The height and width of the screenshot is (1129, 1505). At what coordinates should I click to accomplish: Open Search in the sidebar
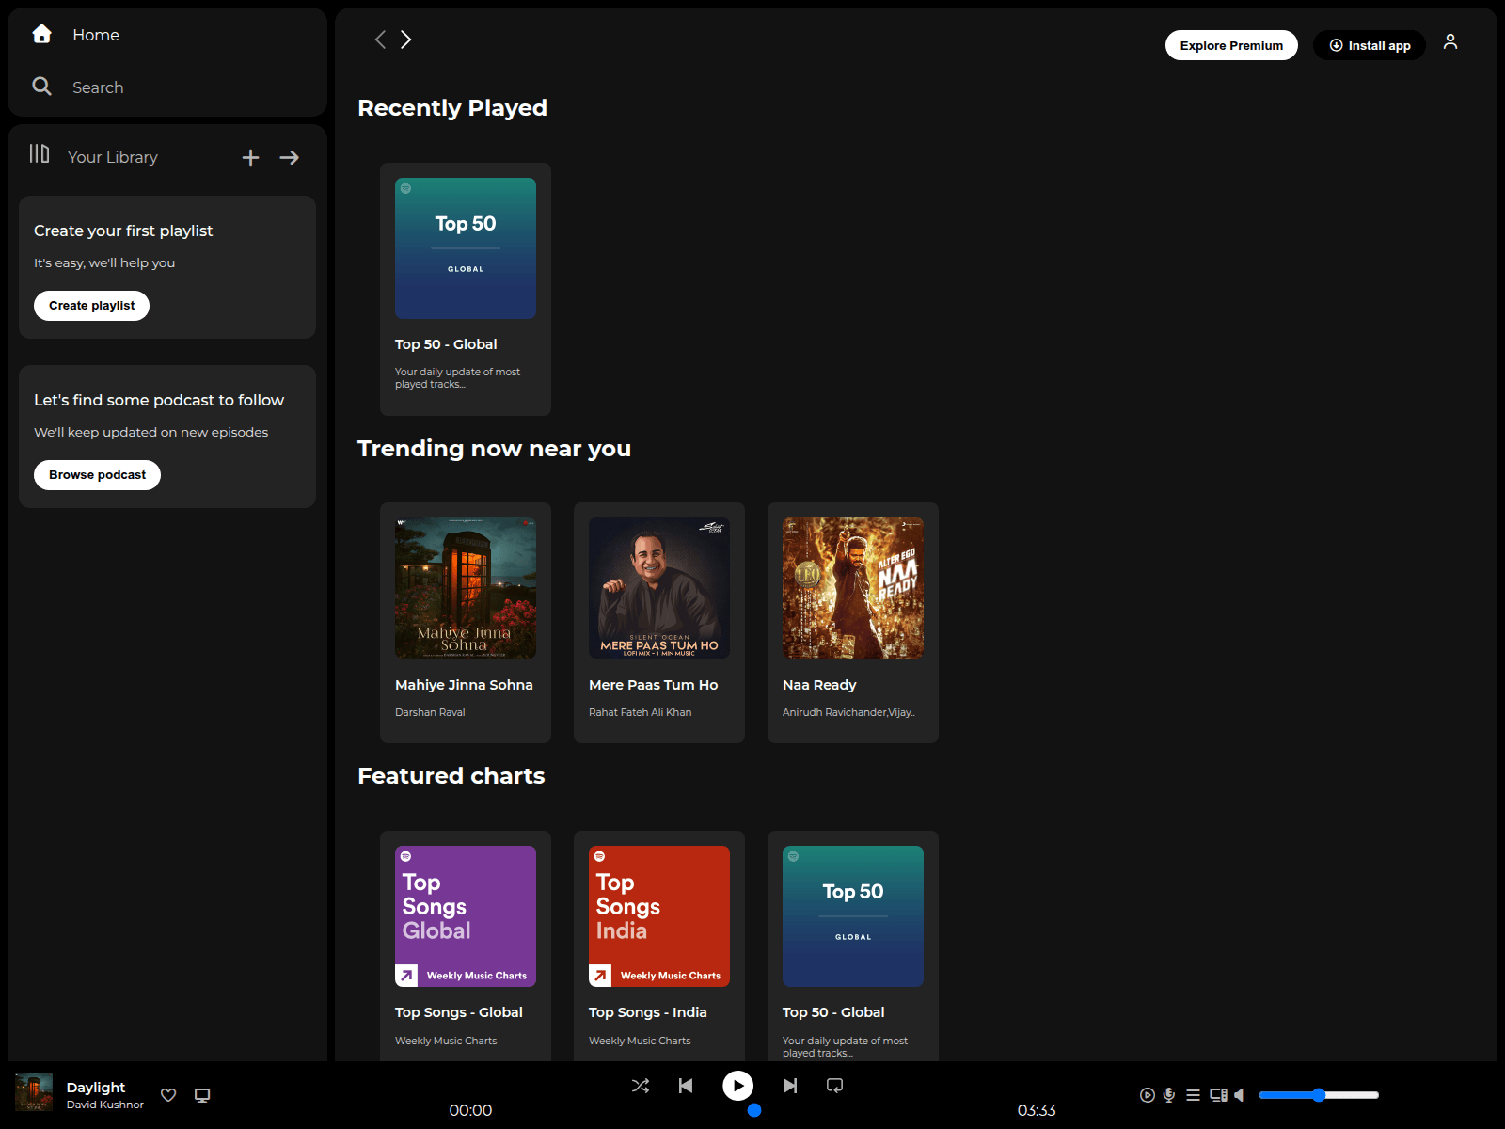point(98,87)
